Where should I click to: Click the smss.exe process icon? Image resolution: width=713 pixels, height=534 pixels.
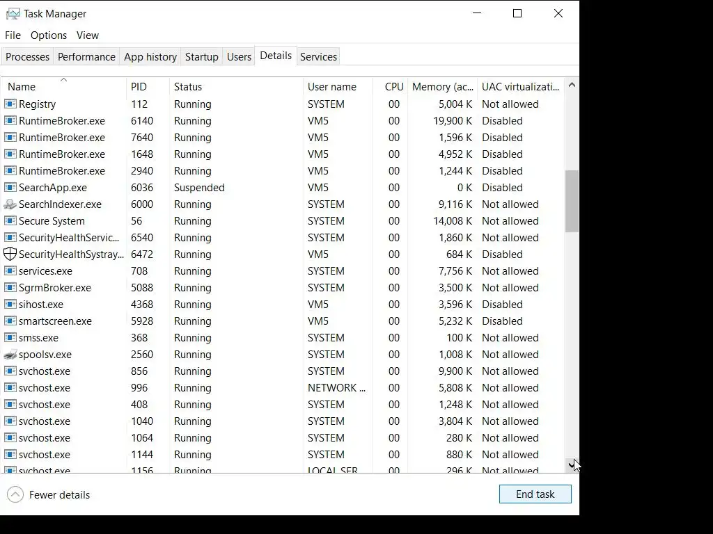pos(10,338)
